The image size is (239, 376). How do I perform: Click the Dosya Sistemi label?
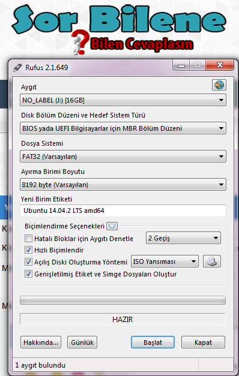42,143
